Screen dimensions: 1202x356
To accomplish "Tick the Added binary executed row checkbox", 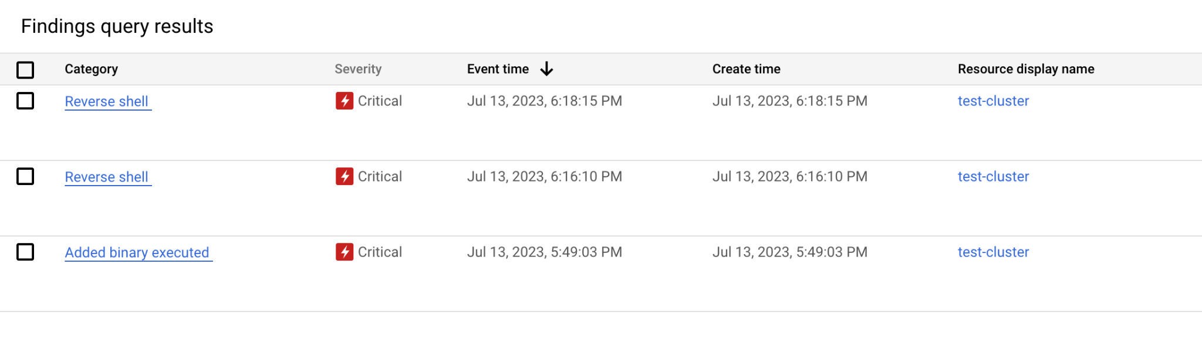I will tap(25, 252).
